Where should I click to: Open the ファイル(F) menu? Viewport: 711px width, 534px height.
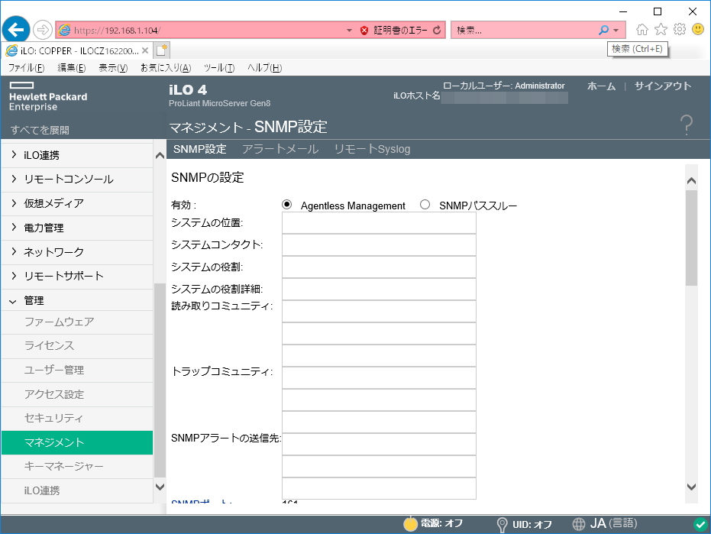[x=26, y=67]
